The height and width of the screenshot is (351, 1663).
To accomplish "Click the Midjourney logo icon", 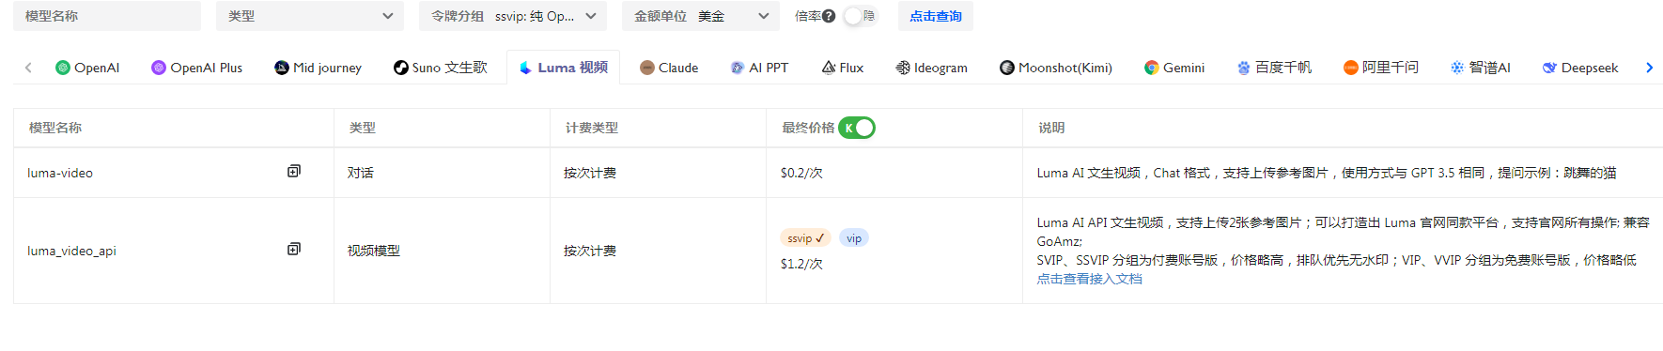I will click(282, 68).
